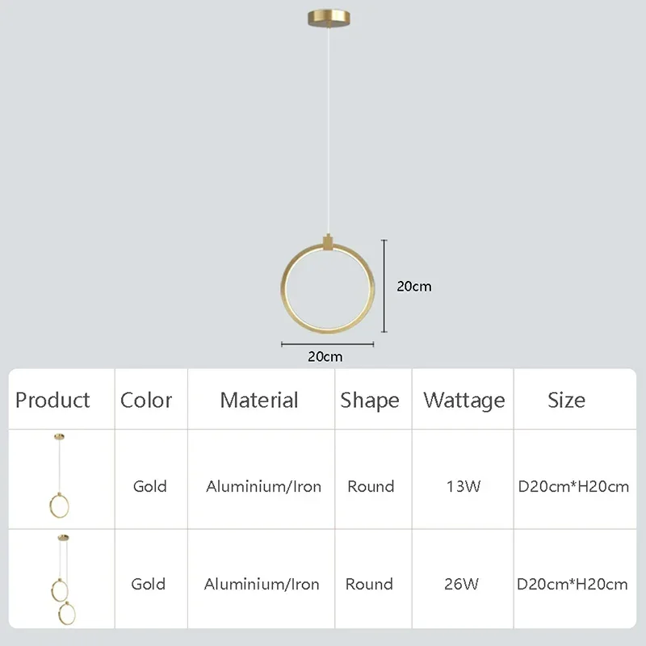Click the Wattage column header
The height and width of the screenshot is (646, 646).
pyautogui.click(x=464, y=401)
